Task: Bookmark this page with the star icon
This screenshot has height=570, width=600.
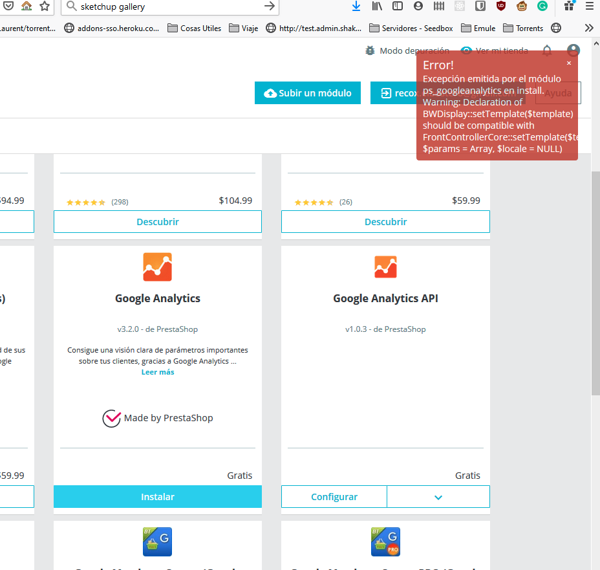Action: [x=45, y=6]
